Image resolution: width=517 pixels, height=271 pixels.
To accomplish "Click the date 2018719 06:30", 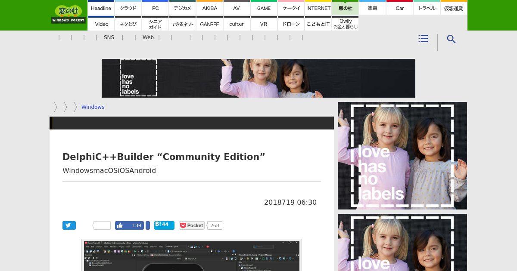I will [290, 202].
